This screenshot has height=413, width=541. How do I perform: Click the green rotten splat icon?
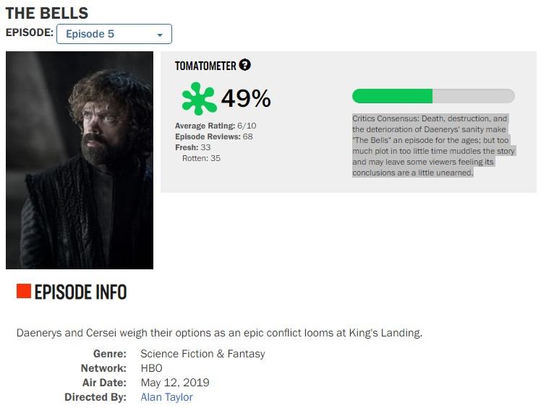[199, 98]
